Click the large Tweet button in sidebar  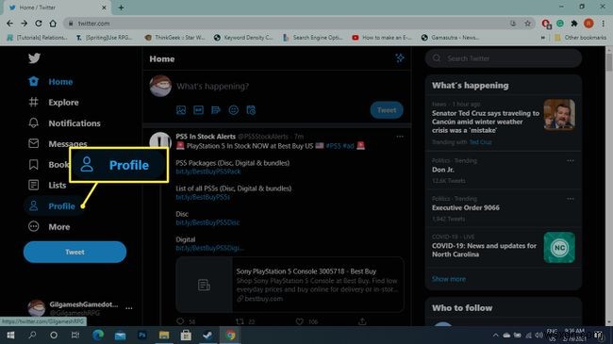tap(75, 252)
